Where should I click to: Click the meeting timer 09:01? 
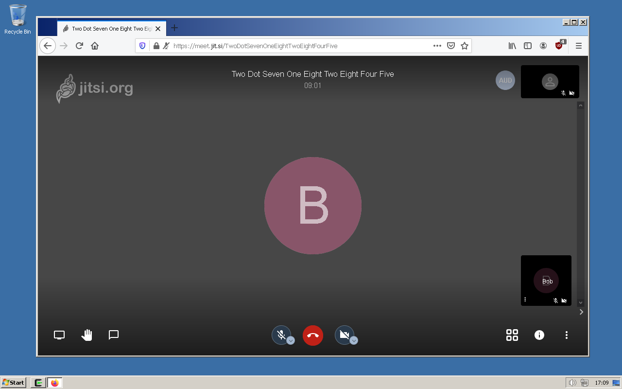pos(313,86)
